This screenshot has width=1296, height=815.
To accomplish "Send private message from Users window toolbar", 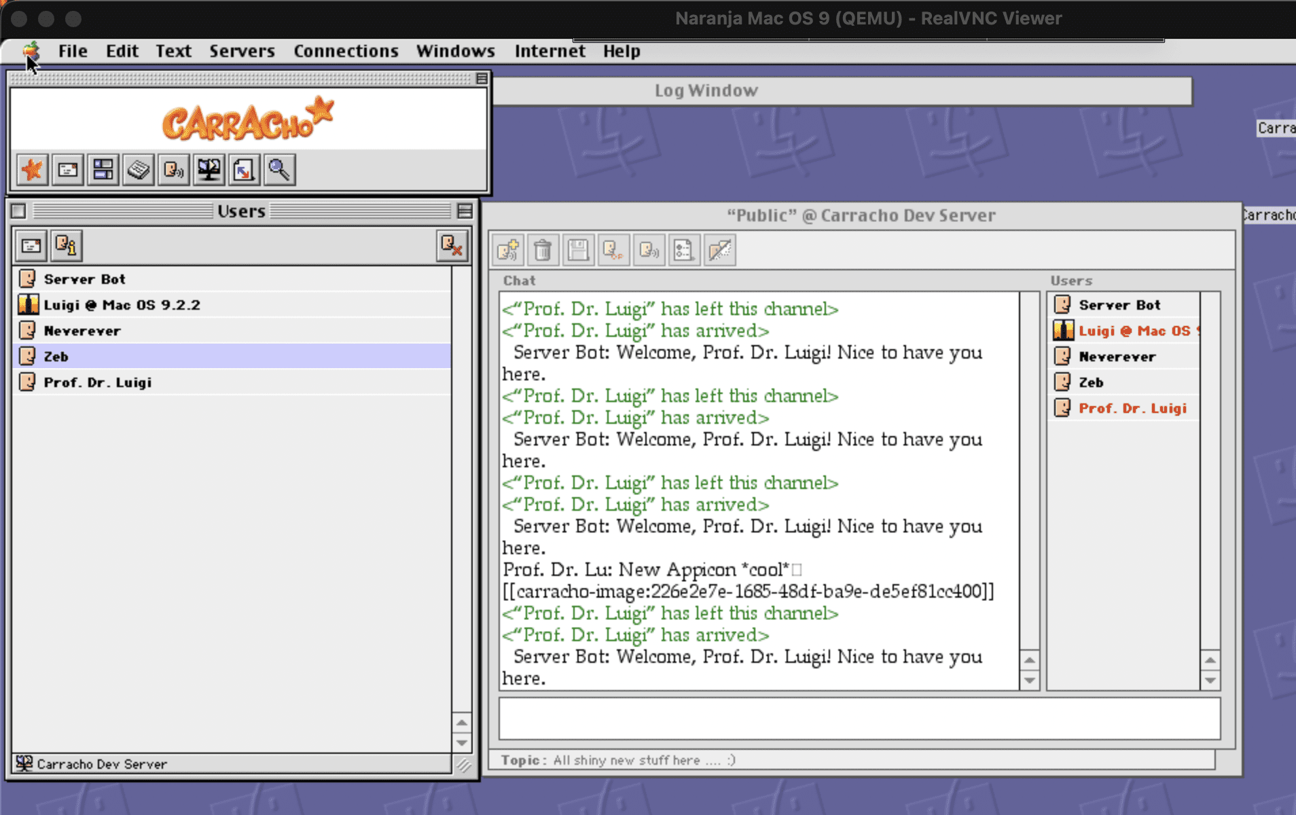I will point(31,246).
